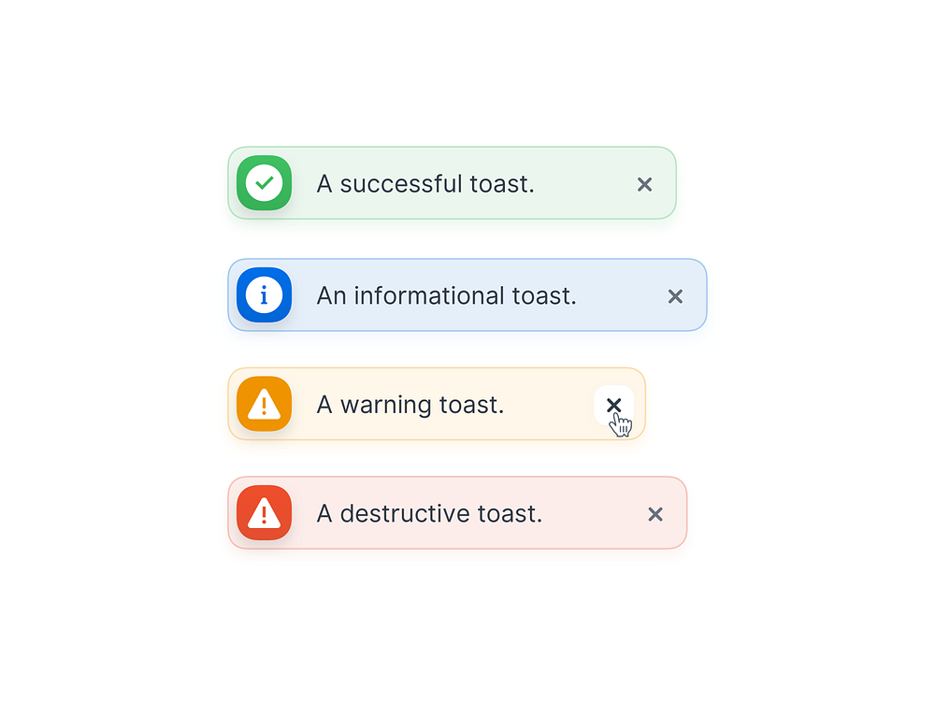Click the X icon on the informational toast

coord(675,296)
